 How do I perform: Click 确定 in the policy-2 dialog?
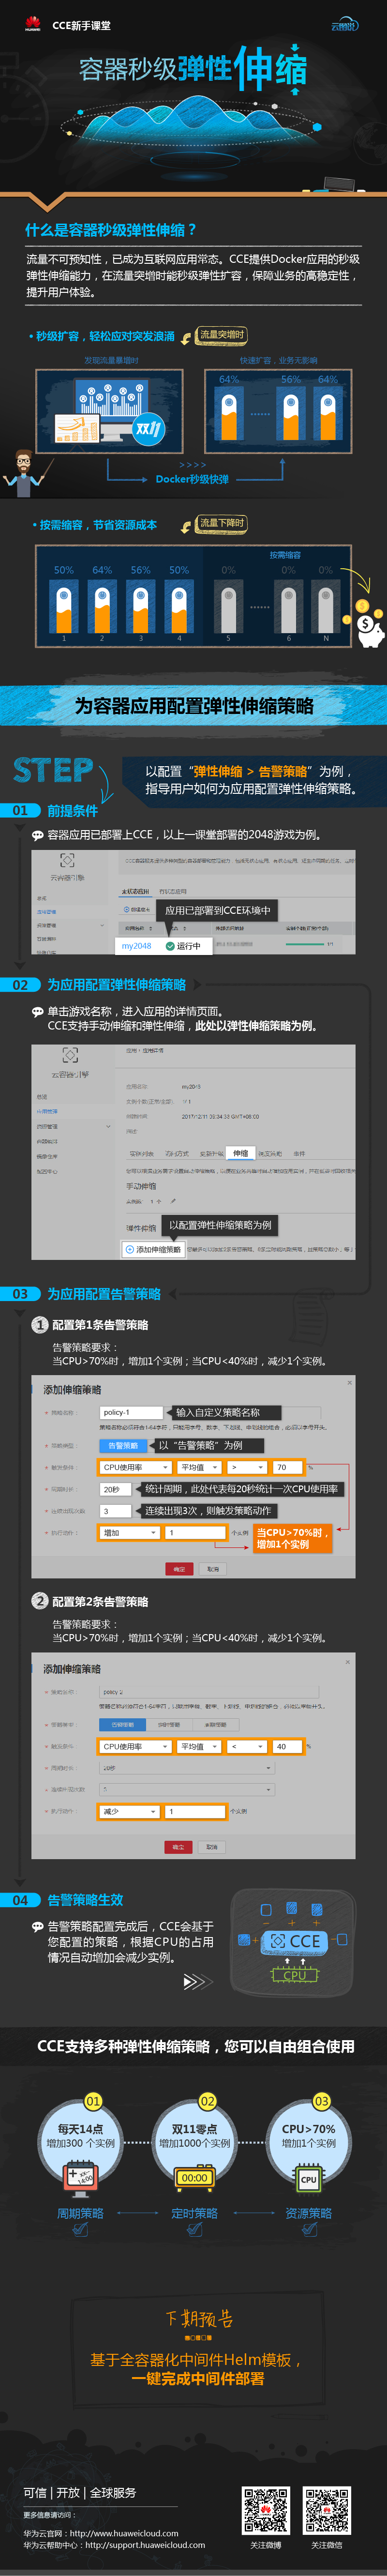pyautogui.click(x=178, y=1846)
